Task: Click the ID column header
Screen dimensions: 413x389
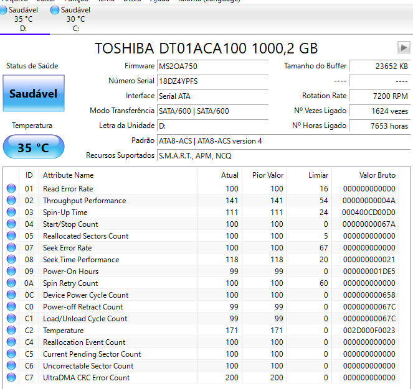Action: point(29,175)
